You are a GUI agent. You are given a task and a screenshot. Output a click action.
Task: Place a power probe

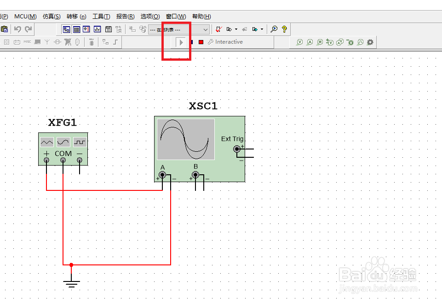pyautogui.click(x=320, y=42)
